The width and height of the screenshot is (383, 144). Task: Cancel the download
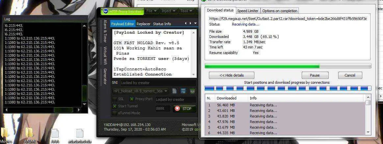click(350, 75)
